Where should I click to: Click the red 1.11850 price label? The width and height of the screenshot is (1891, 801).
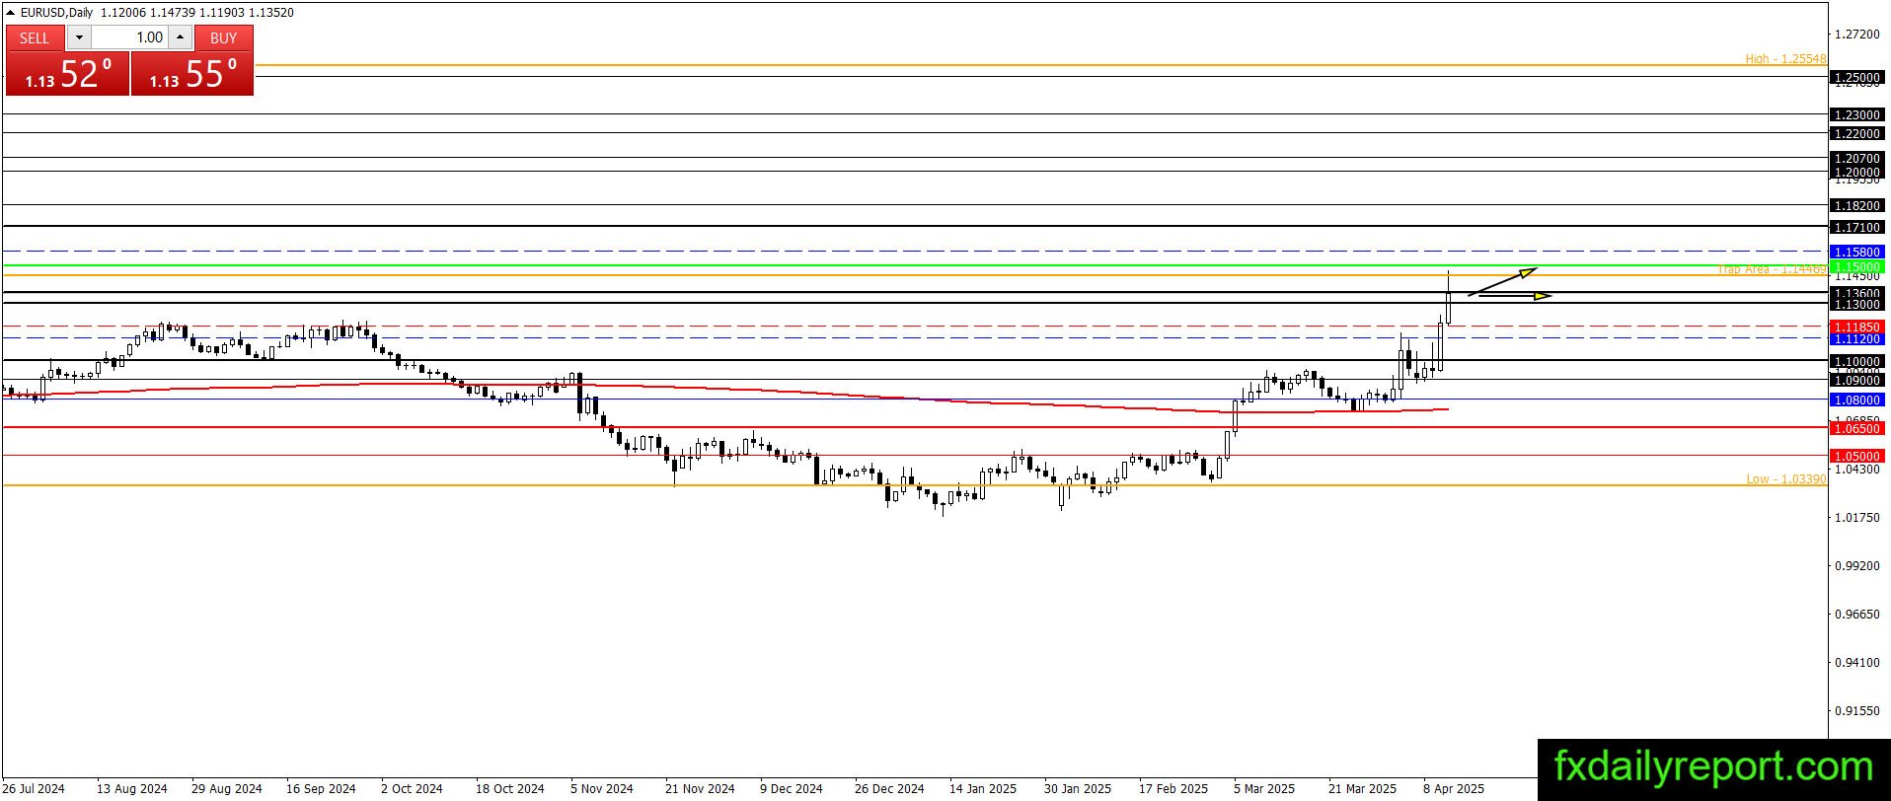(1856, 327)
